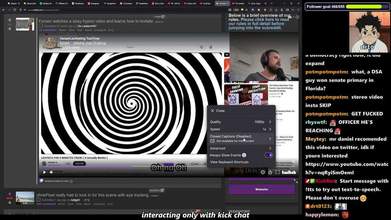Downvote the ohnePixel eye tracking post

click(9, 202)
